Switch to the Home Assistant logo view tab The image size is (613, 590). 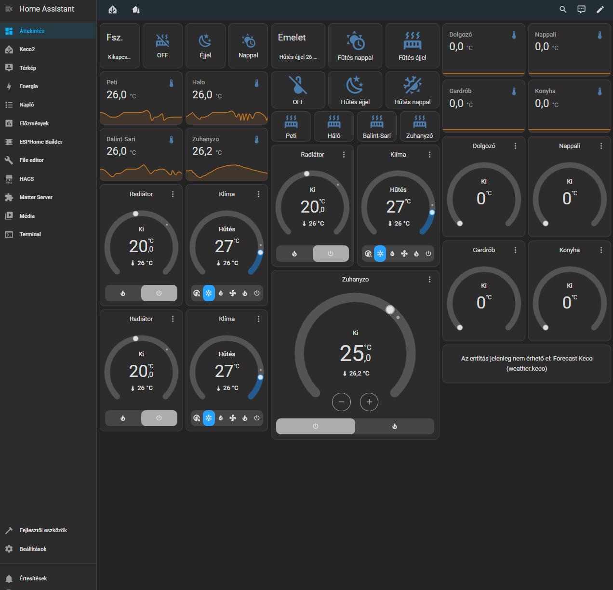tap(113, 10)
